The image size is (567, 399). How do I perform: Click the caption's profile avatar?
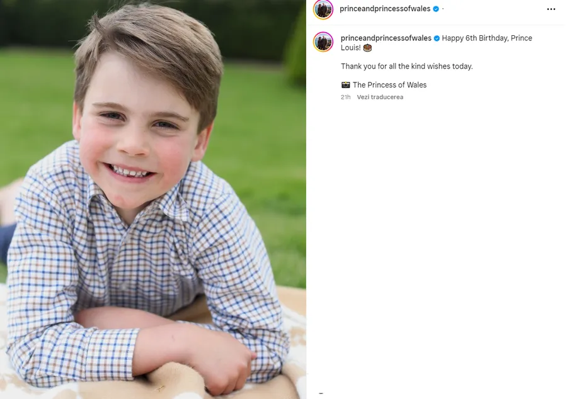point(323,42)
